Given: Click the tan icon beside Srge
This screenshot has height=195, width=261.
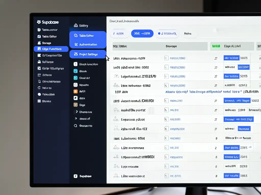Looking at the screenshot, I should 75,105.
